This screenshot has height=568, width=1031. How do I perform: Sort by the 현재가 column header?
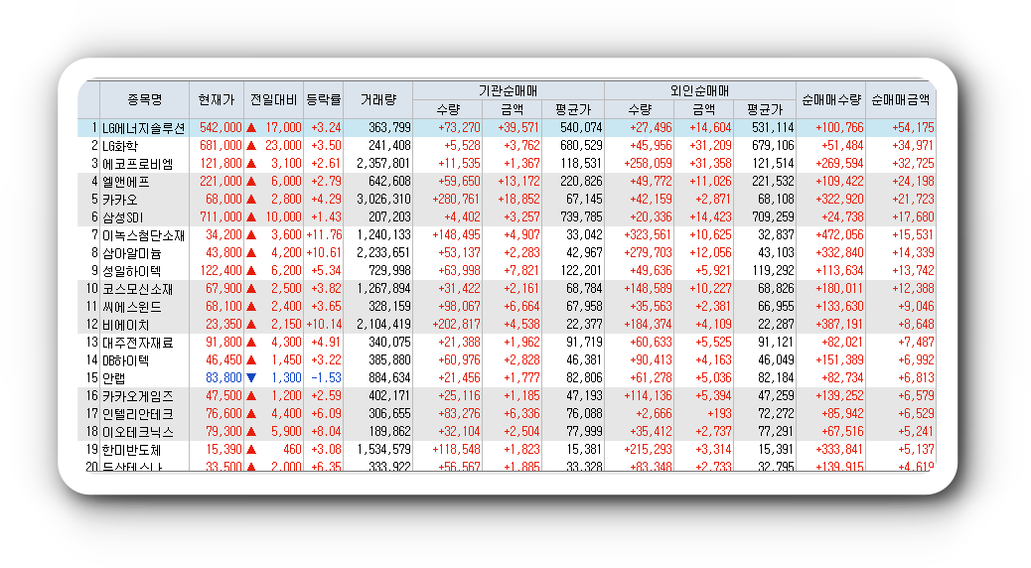[x=217, y=100]
